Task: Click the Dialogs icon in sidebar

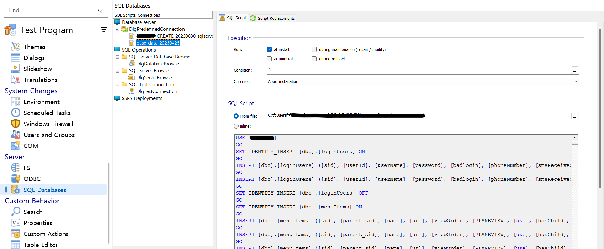Action: coord(15,58)
